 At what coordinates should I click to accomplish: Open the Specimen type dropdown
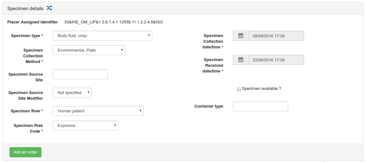pyautogui.click(x=102, y=36)
